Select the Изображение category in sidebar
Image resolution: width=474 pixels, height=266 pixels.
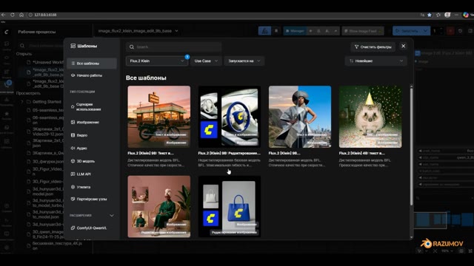click(92, 122)
